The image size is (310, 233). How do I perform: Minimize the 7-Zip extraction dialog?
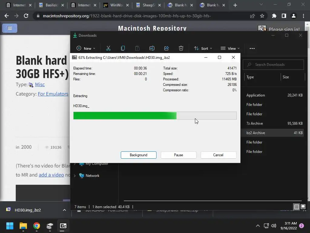(206, 57)
